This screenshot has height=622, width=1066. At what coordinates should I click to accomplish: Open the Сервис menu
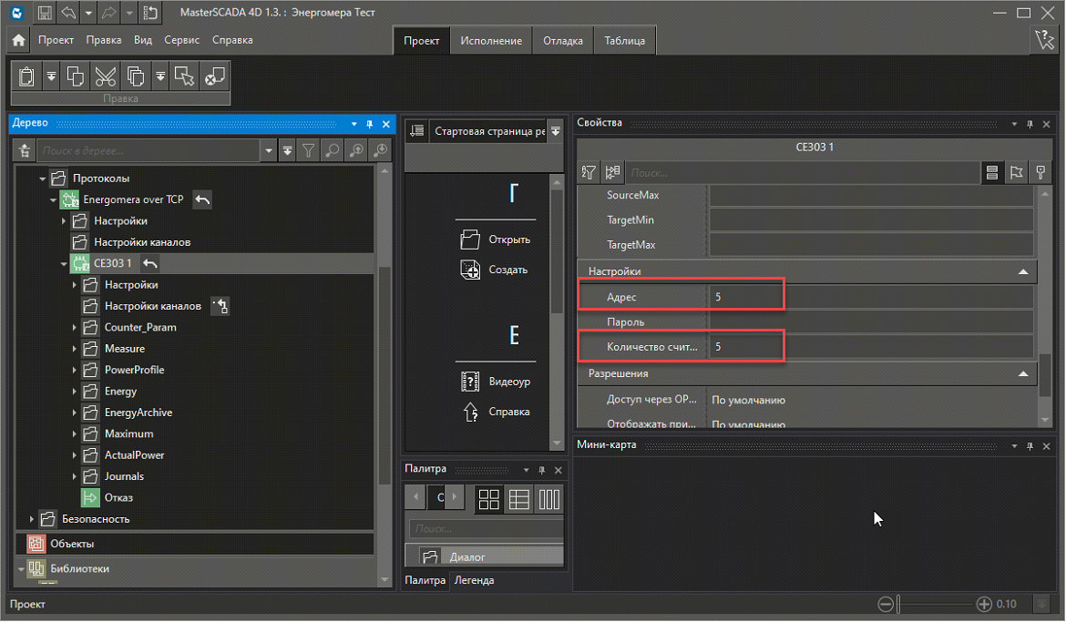click(x=182, y=40)
